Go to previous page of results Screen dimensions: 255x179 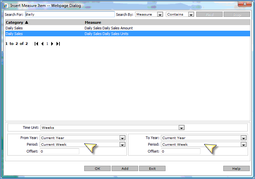pyautogui.click(x=42, y=44)
